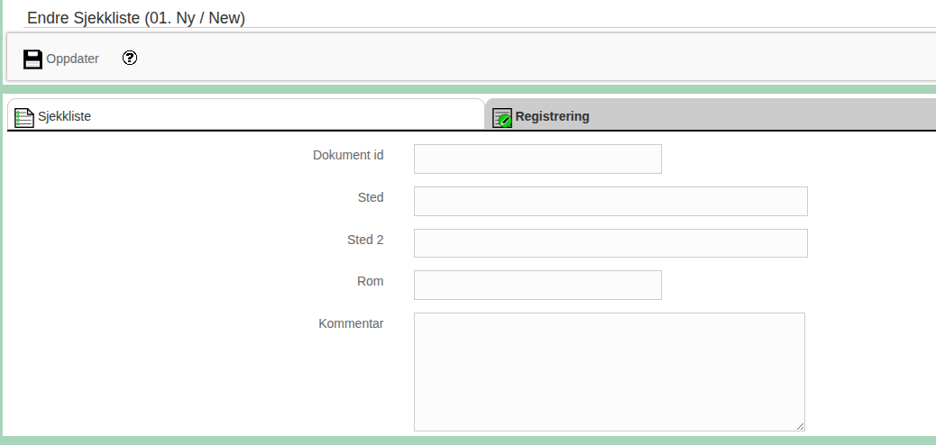Select the Sted 2 input box
This screenshot has width=936, height=445.
(610, 243)
